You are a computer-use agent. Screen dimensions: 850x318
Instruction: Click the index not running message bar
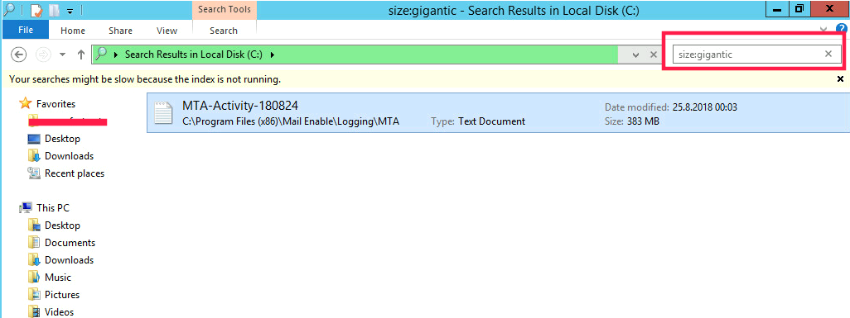pyautogui.click(x=425, y=79)
